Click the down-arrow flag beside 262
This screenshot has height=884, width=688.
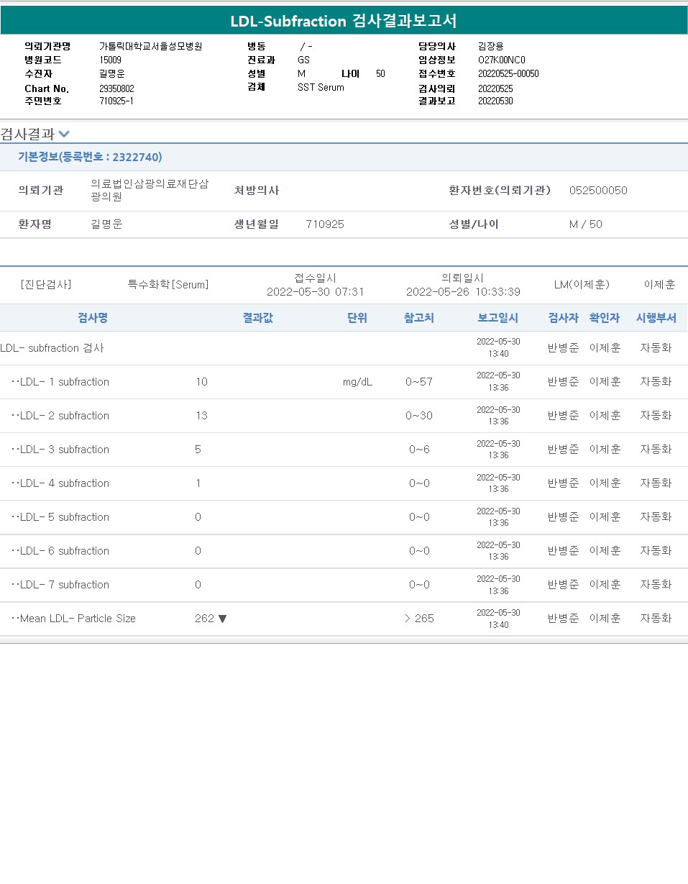[x=222, y=619]
